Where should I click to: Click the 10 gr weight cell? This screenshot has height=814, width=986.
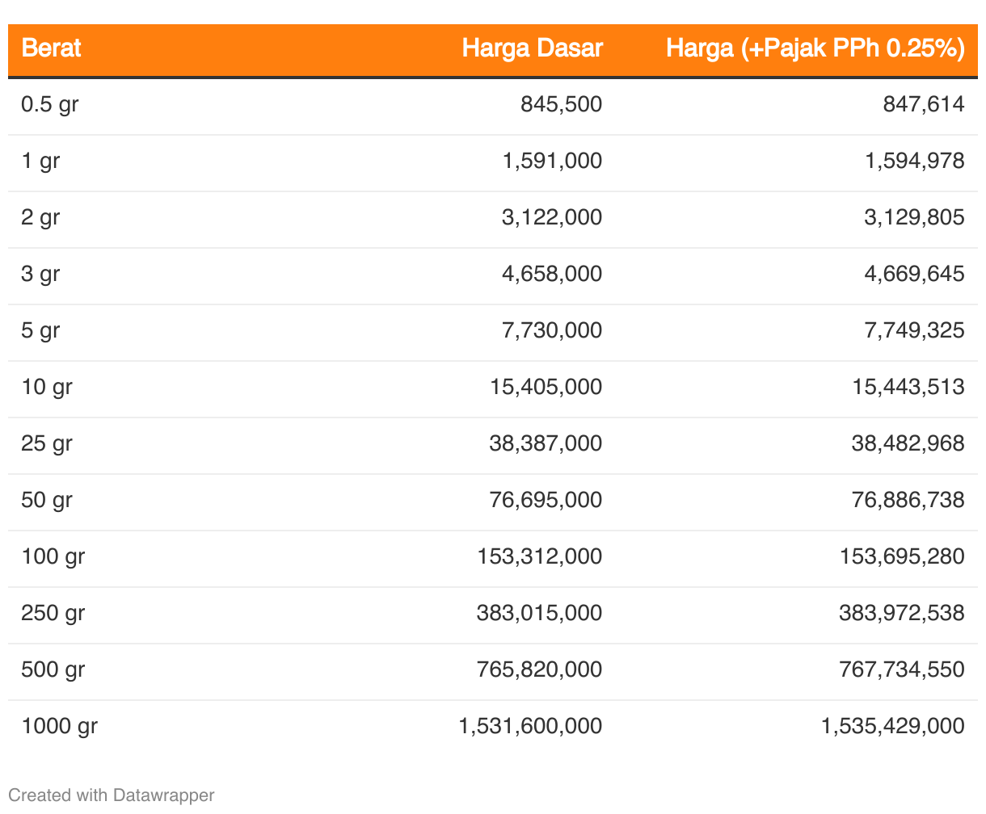click(x=47, y=387)
